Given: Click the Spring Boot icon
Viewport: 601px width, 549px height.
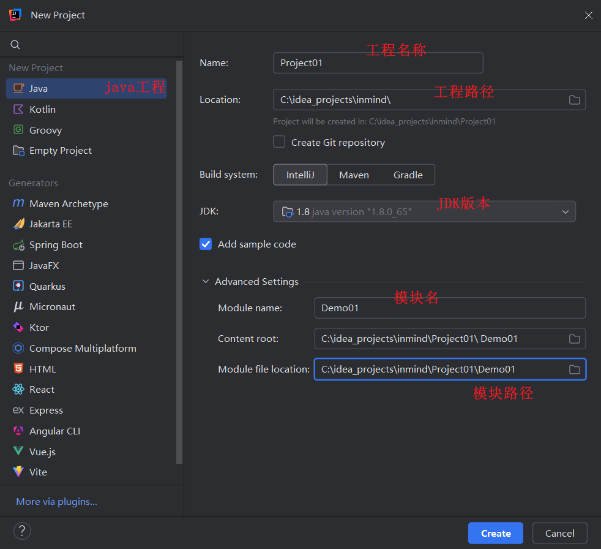Looking at the screenshot, I should [x=18, y=244].
